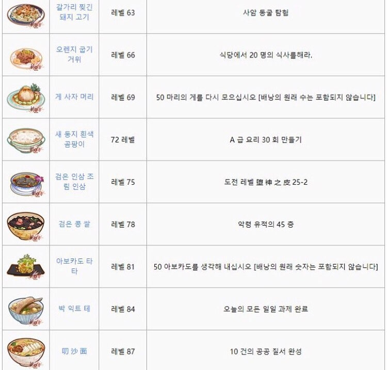Open the 갈가리 찢긴 돼지 고기 link
Screen dimensions: 387x370
pyautogui.click(x=74, y=12)
